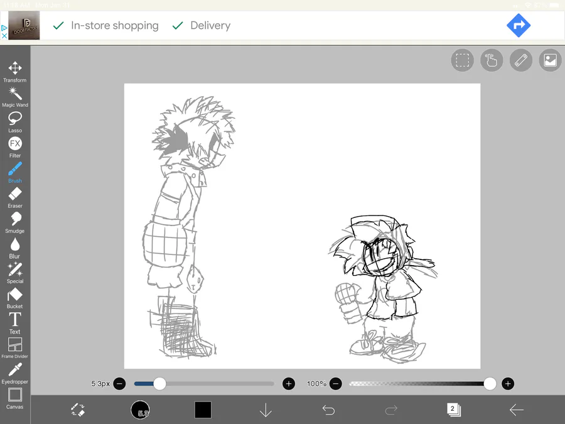Select the Smudge tool
This screenshot has width=565, height=424.
pos(15,223)
